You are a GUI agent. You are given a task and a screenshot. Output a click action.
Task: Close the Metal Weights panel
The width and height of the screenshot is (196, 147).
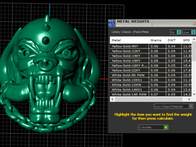pyautogui.click(x=194, y=23)
